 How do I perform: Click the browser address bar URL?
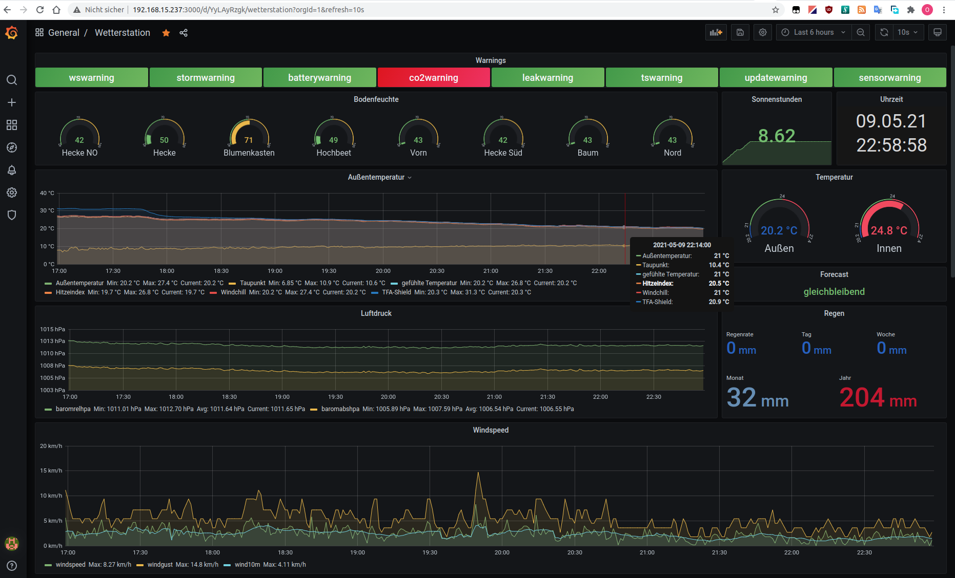pyautogui.click(x=248, y=10)
